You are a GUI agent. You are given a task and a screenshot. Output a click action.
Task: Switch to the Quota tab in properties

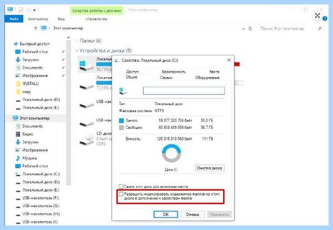[214, 72]
